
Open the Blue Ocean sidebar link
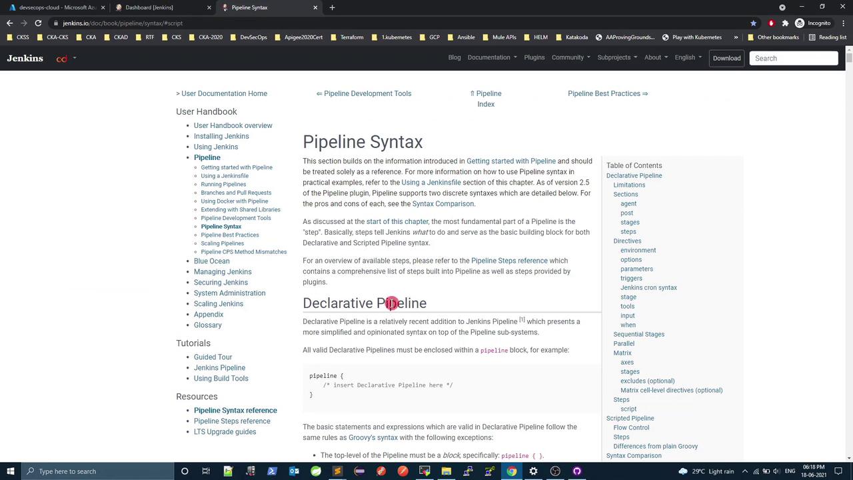(x=212, y=261)
